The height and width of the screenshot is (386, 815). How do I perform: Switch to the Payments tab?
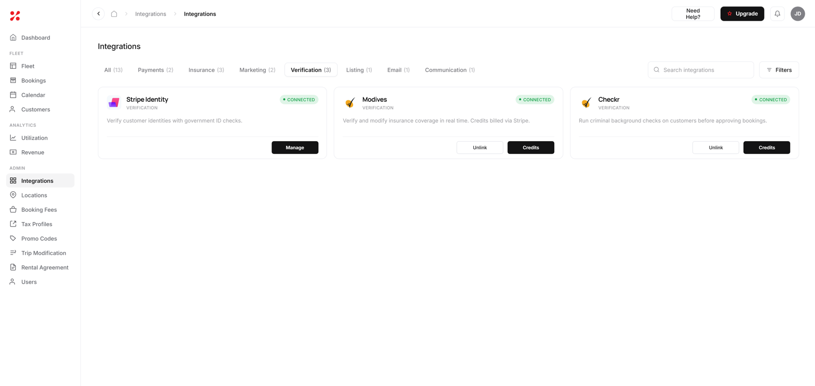(x=155, y=70)
